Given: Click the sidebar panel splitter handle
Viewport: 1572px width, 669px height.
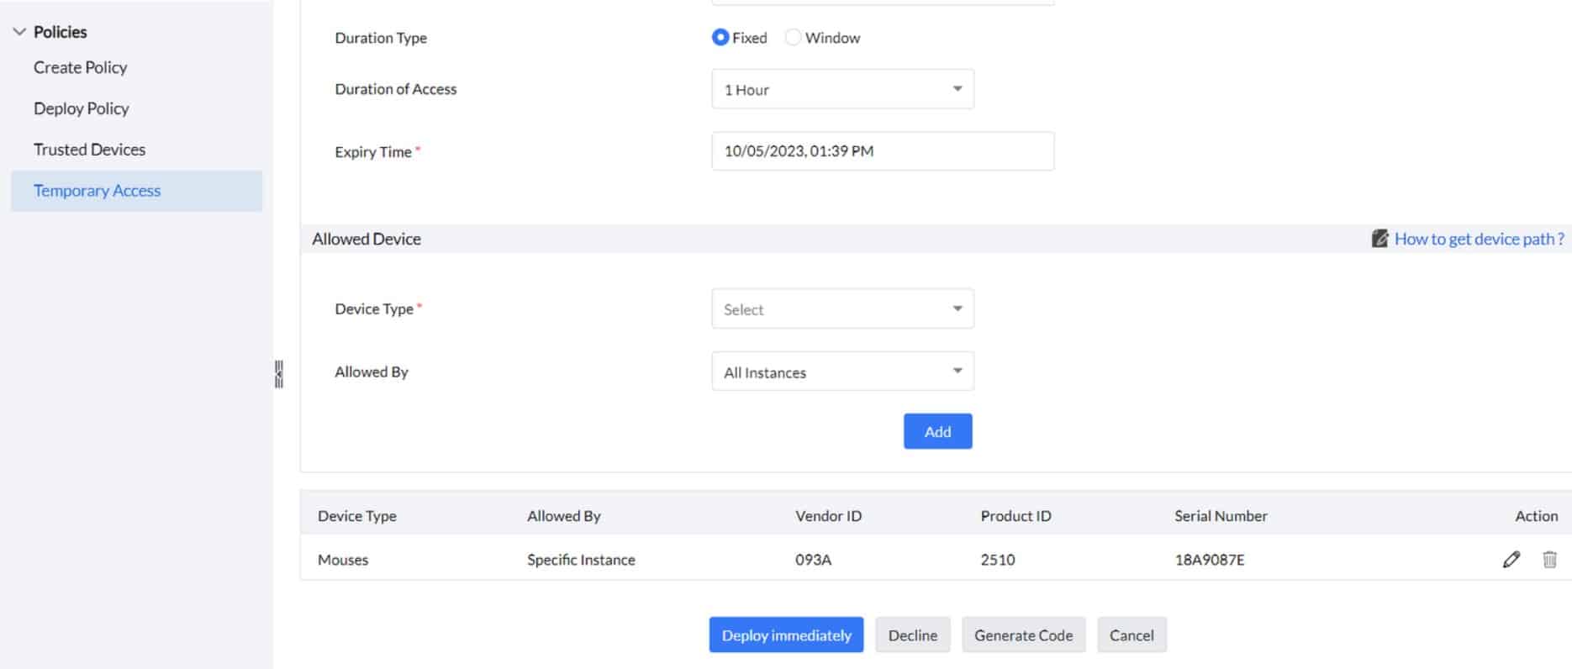Looking at the screenshot, I should (x=279, y=374).
